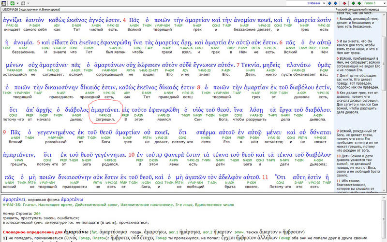Viewport: 387px width, 242px height.
Task: Click the green back navigation arrow
Action: click(x=11, y=3)
